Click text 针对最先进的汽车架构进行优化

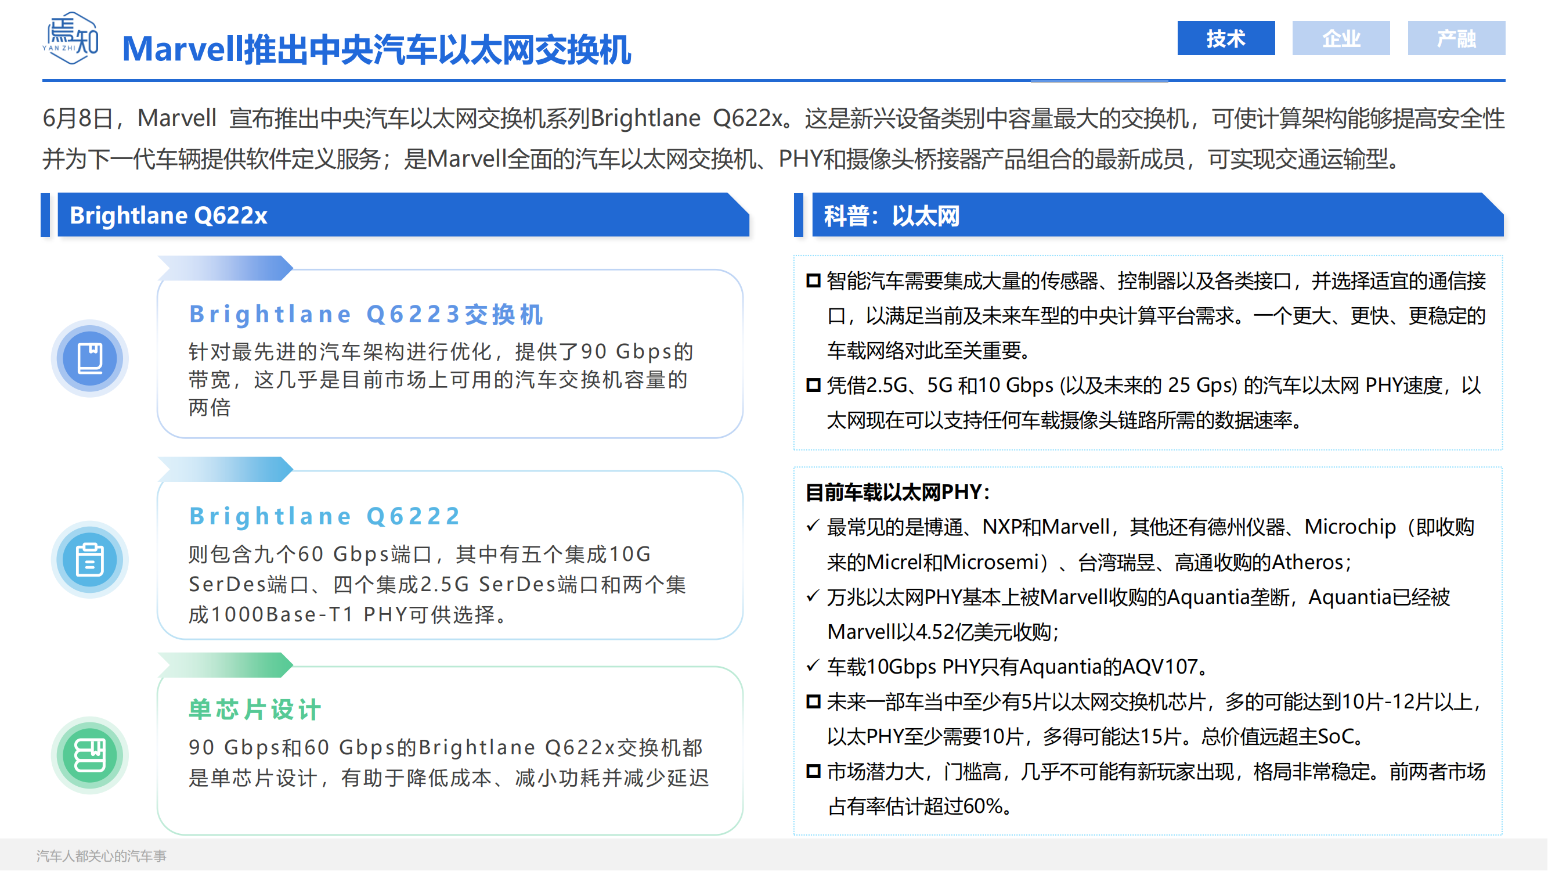coord(442,380)
